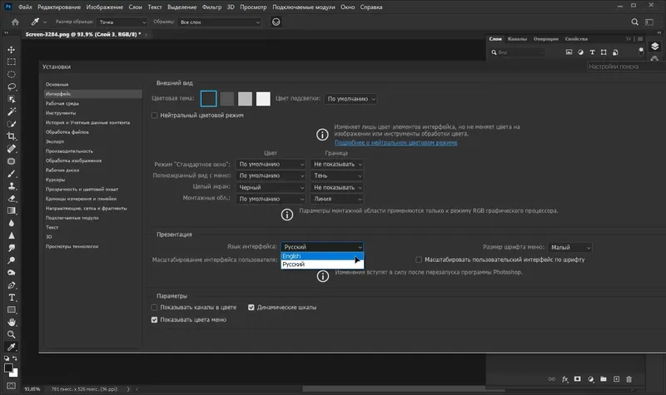This screenshot has width=666, height=395.
Task: Toggle 'Показывать каналы в цвете' checkbox
Action: [x=154, y=307]
